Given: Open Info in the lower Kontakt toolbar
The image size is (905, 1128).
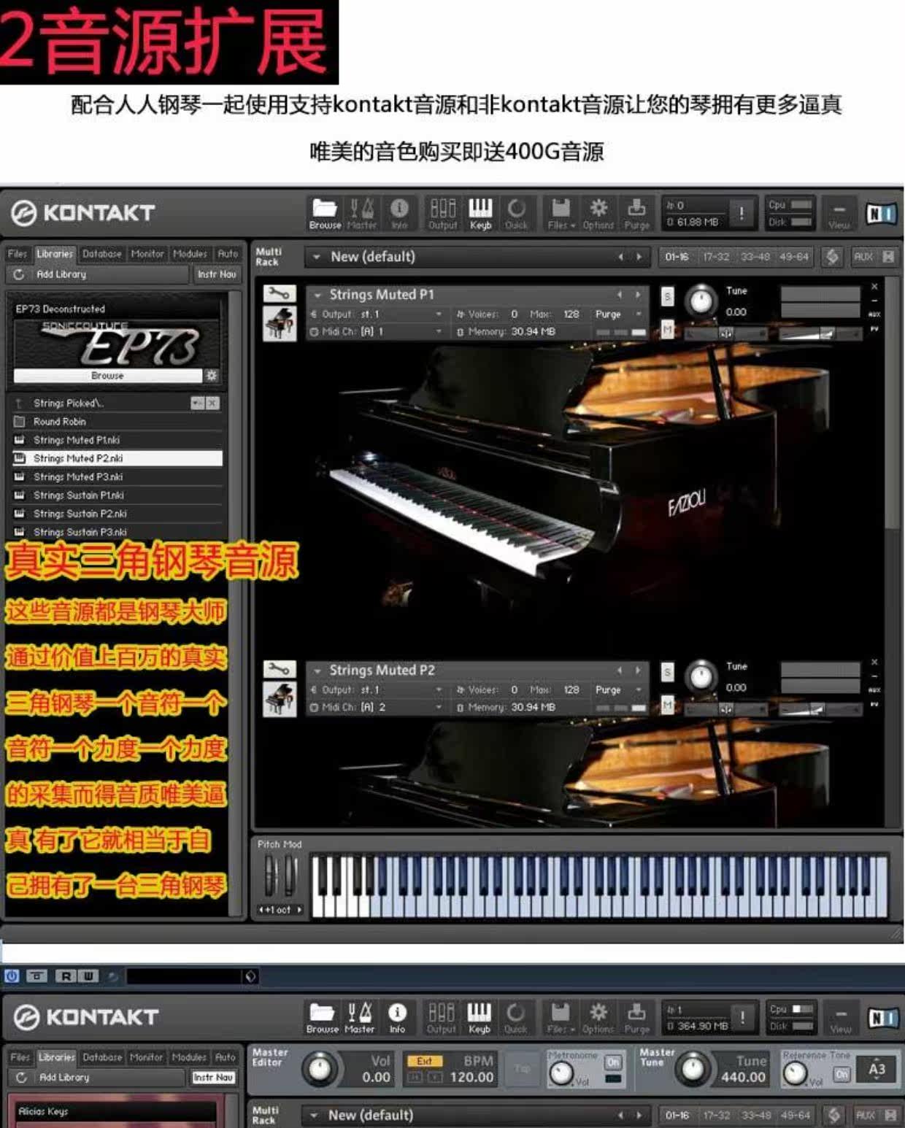Looking at the screenshot, I should [x=397, y=1018].
